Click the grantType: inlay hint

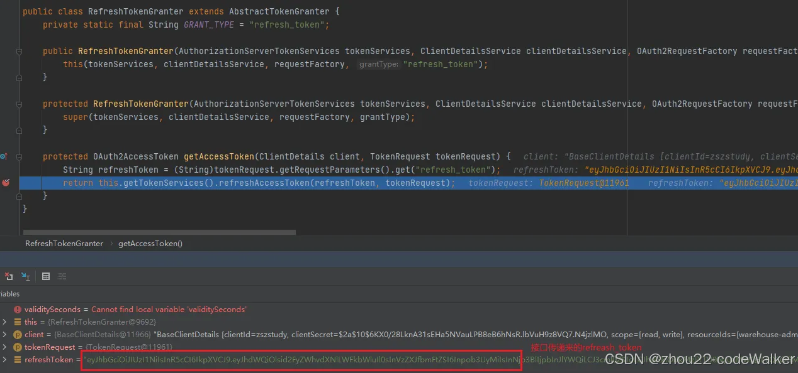click(x=378, y=65)
